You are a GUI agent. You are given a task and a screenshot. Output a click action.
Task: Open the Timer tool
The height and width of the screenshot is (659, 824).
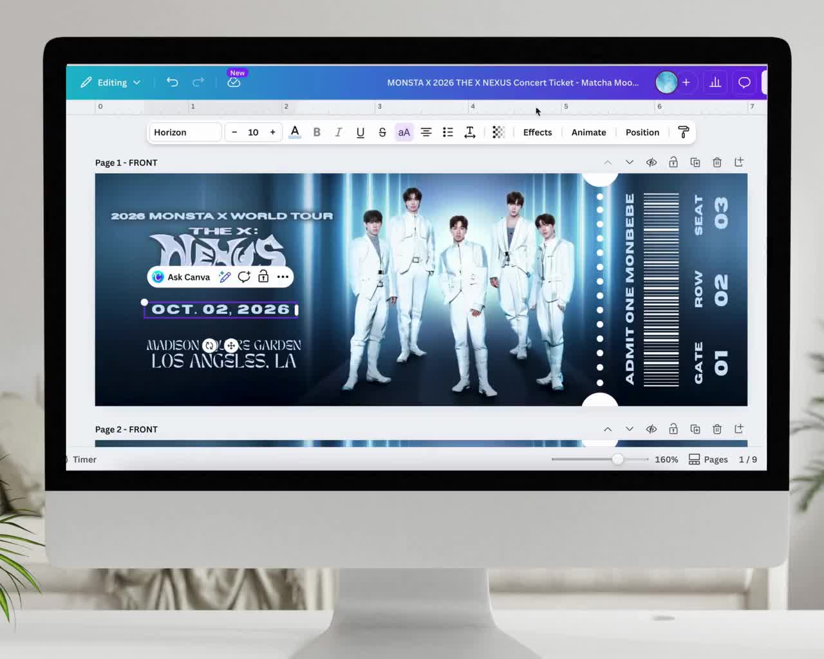point(82,459)
